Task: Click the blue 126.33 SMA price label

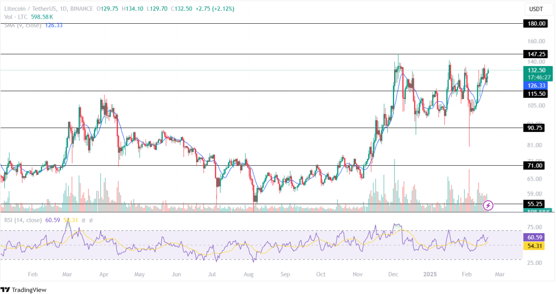Action: coord(535,85)
